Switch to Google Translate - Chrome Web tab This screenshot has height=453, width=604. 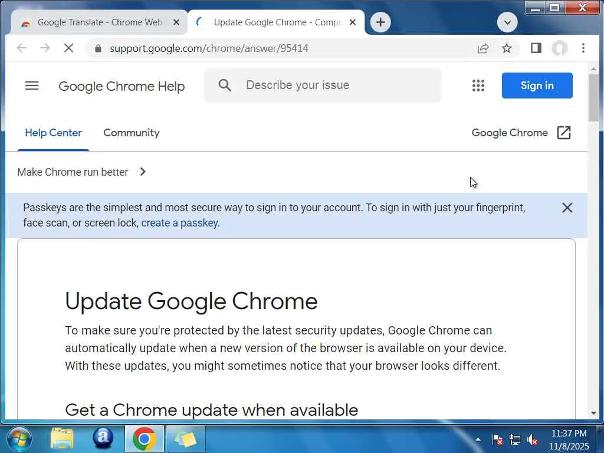(x=99, y=22)
